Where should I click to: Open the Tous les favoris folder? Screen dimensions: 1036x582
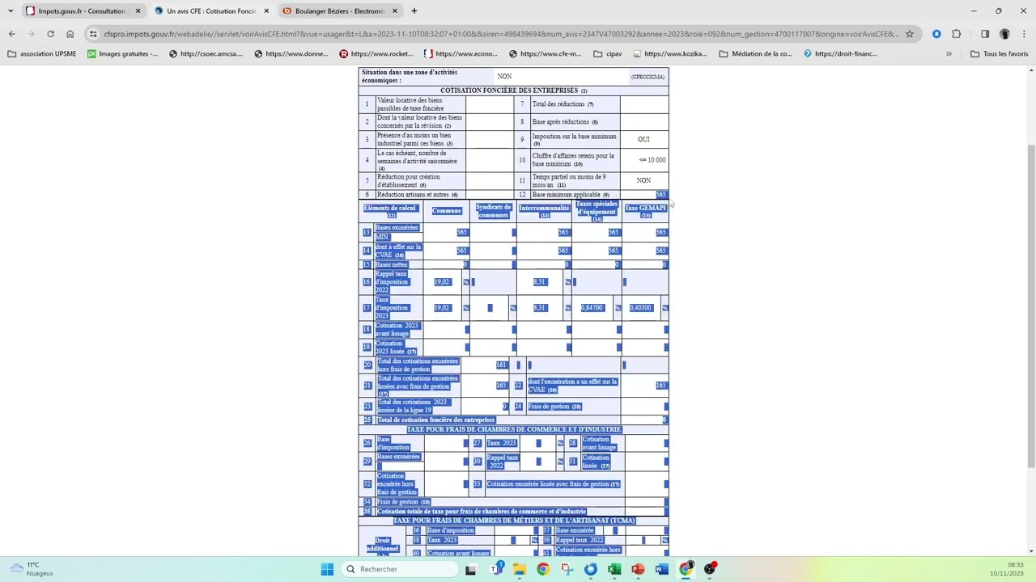(999, 54)
